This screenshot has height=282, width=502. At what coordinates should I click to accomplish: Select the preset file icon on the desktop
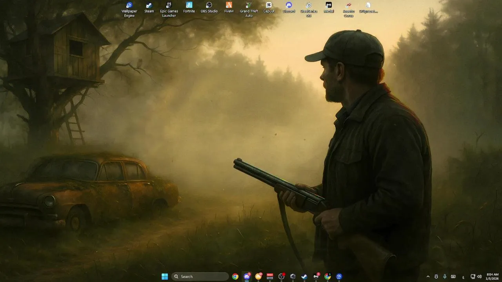(368, 8)
